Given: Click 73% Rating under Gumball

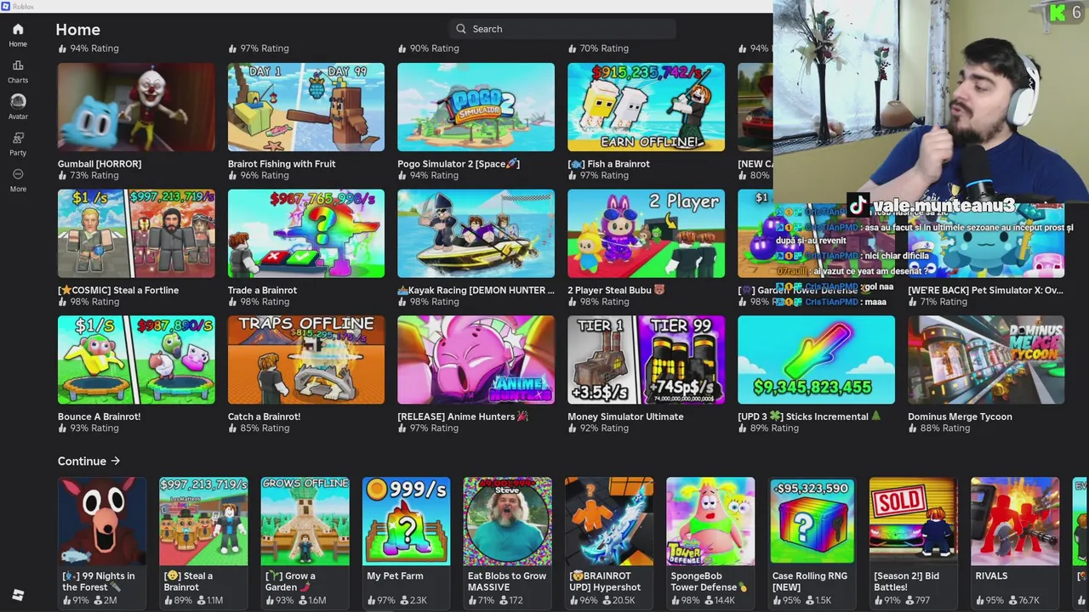Looking at the screenshot, I should coord(88,175).
